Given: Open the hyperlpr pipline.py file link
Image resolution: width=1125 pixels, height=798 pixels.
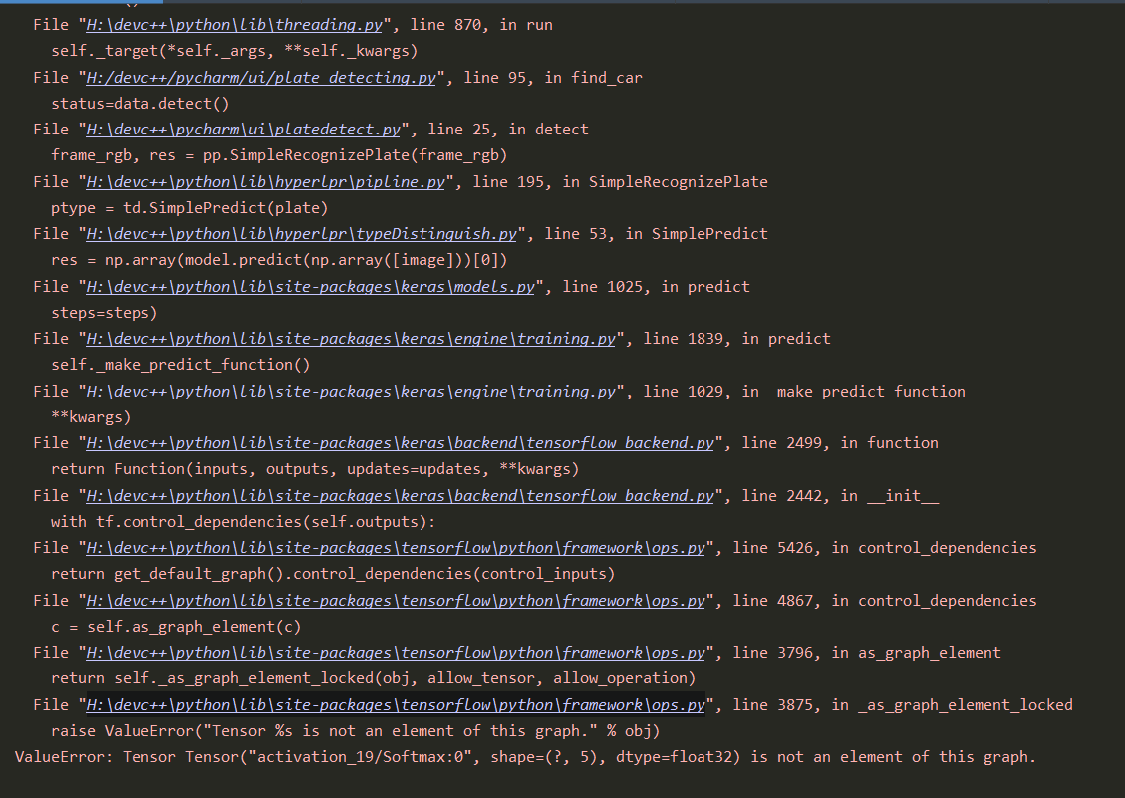Looking at the screenshot, I should [265, 182].
